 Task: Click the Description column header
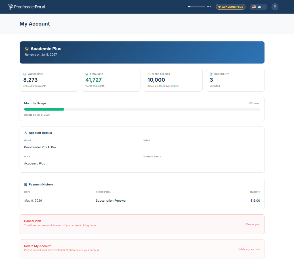pyautogui.click(x=104, y=192)
